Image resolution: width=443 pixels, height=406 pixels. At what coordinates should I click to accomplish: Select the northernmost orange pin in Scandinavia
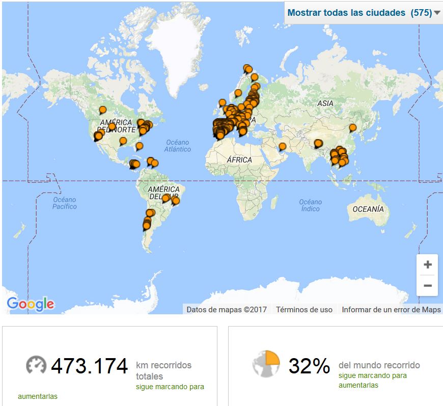coord(247,68)
